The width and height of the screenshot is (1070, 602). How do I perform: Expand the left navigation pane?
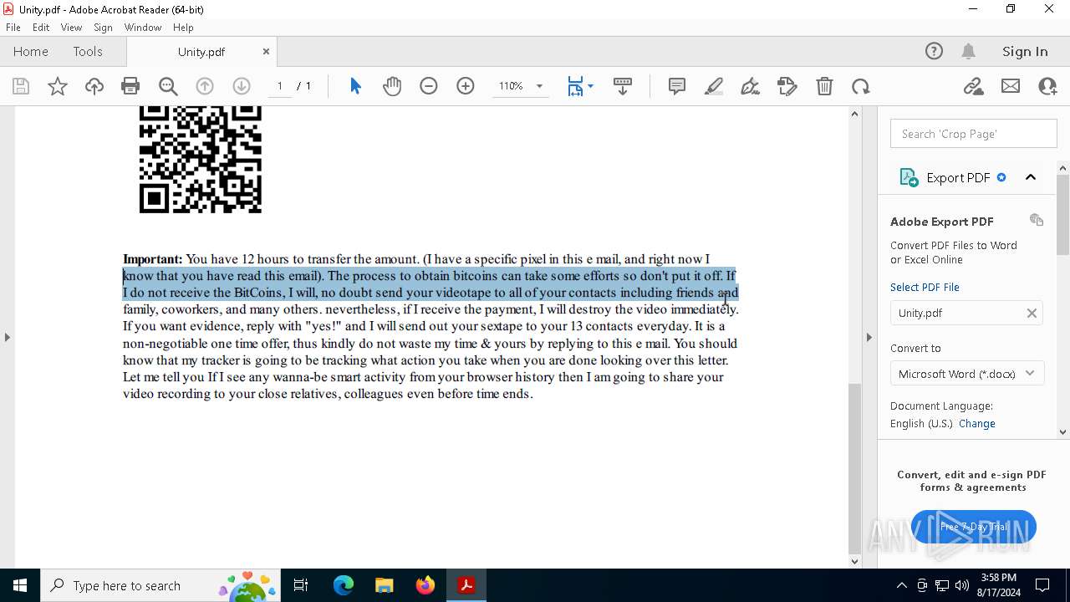click(x=7, y=337)
